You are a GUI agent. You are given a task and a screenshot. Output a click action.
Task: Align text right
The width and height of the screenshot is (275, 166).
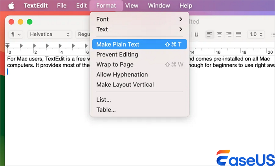pyautogui.click(x=229, y=34)
